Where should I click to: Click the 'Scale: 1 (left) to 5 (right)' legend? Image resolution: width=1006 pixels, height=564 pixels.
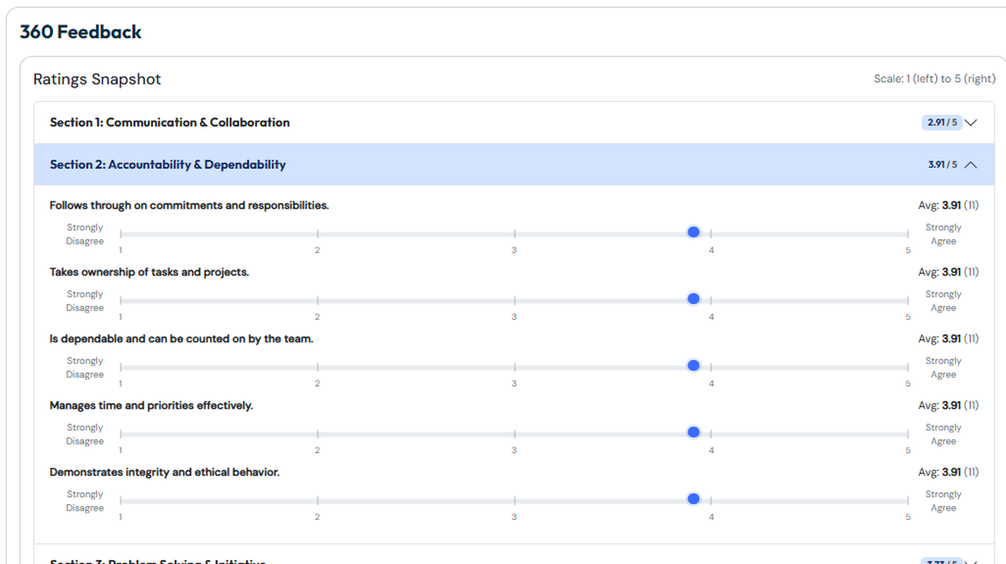(934, 79)
